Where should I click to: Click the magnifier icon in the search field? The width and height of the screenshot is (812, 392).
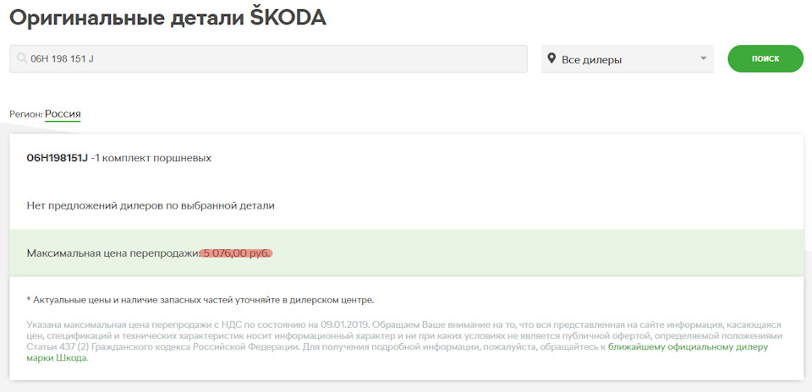click(x=22, y=59)
